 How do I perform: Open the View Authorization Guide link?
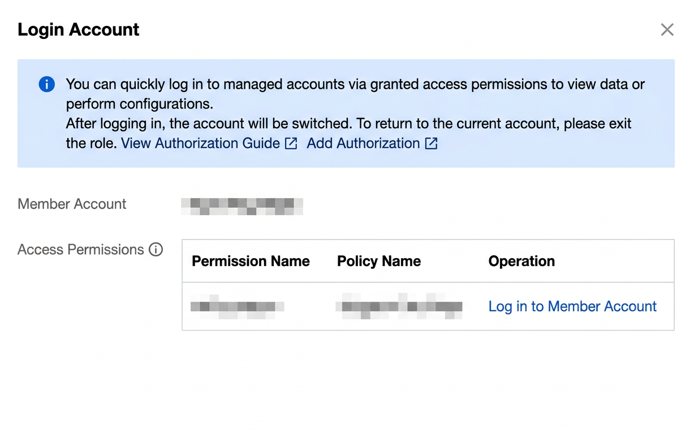click(x=200, y=143)
